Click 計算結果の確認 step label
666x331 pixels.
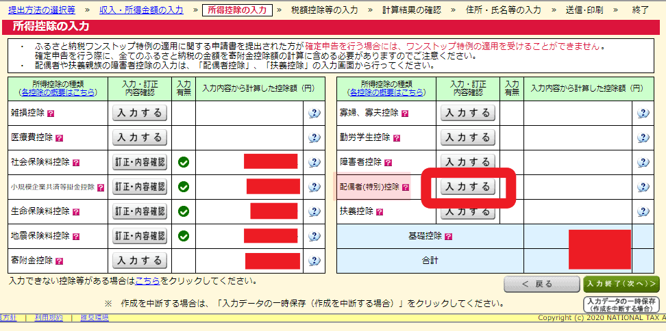412,10
